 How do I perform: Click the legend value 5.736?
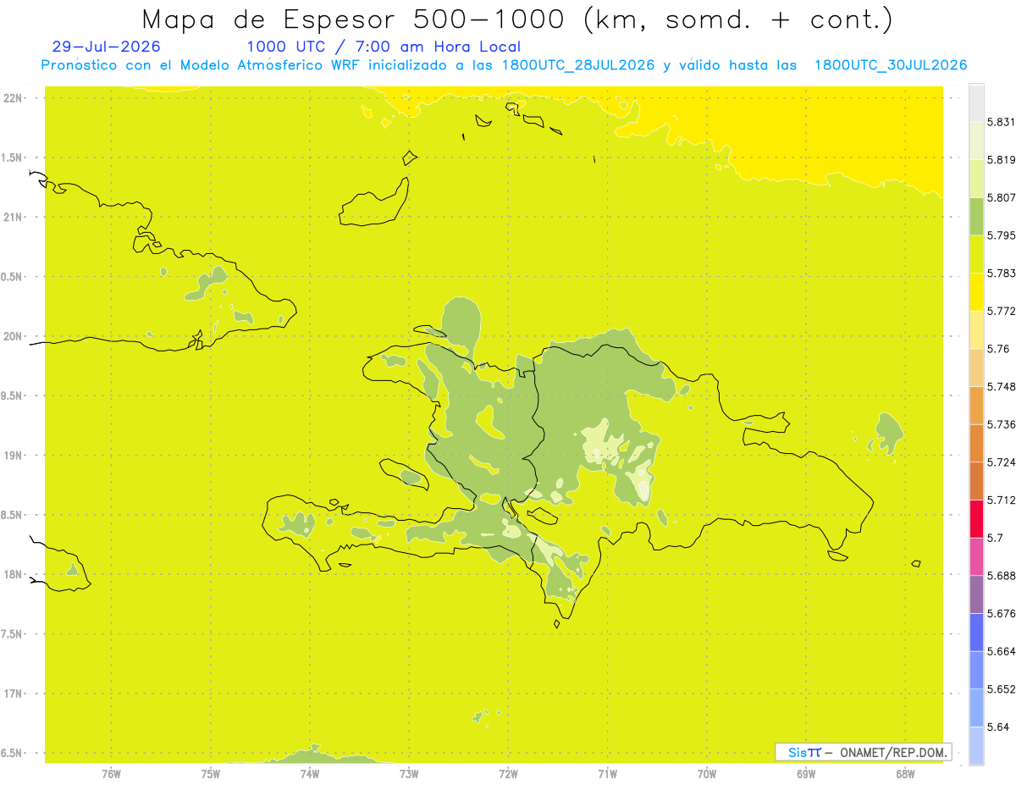tap(1001, 424)
